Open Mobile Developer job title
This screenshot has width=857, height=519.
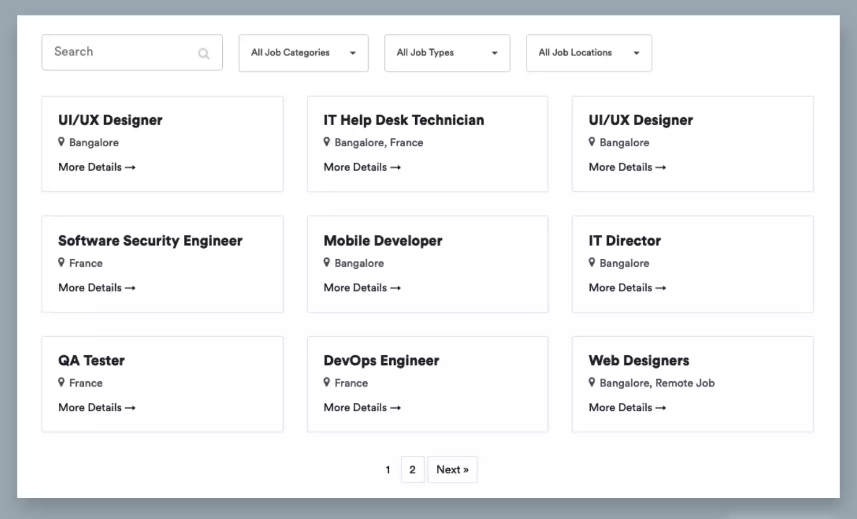(x=383, y=241)
